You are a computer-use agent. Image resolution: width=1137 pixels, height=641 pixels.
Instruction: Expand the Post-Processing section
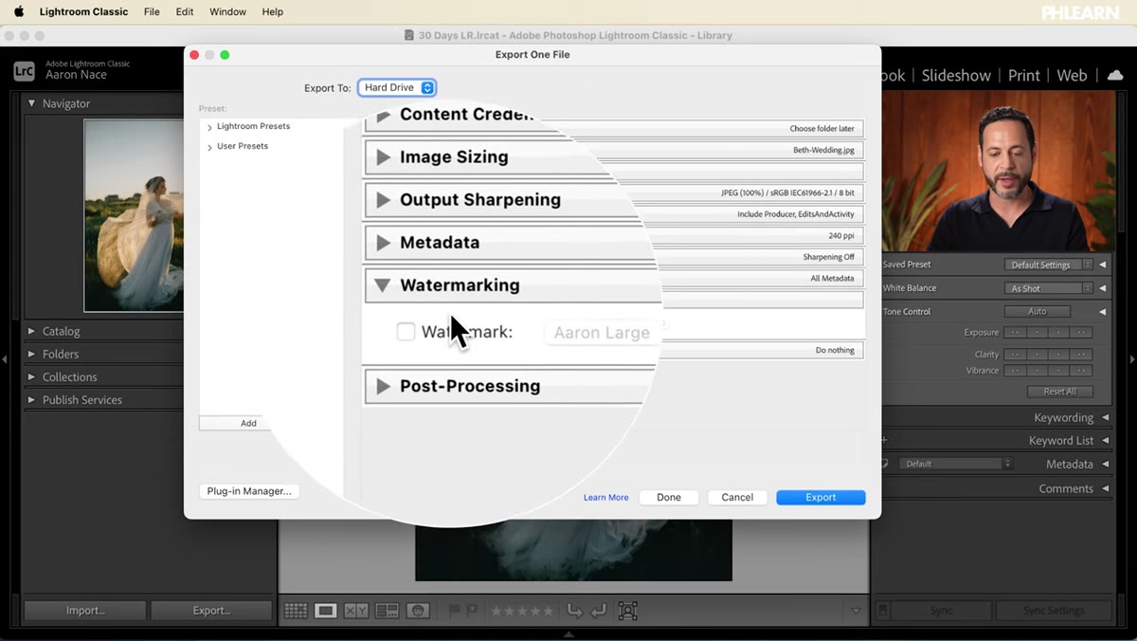[x=384, y=386]
